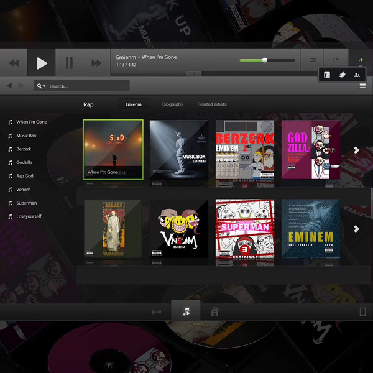Open the Godzilla album cover
Image resolution: width=373 pixels, height=373 pixels.
(x=311, y=150)
